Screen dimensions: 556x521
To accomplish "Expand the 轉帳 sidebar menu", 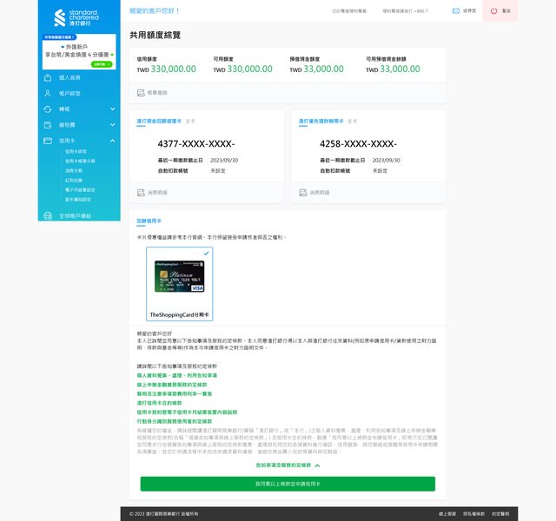I will tap(112, 109).
